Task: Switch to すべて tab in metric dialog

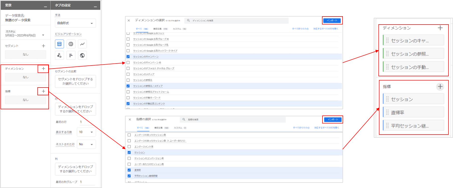Action: 143,128
